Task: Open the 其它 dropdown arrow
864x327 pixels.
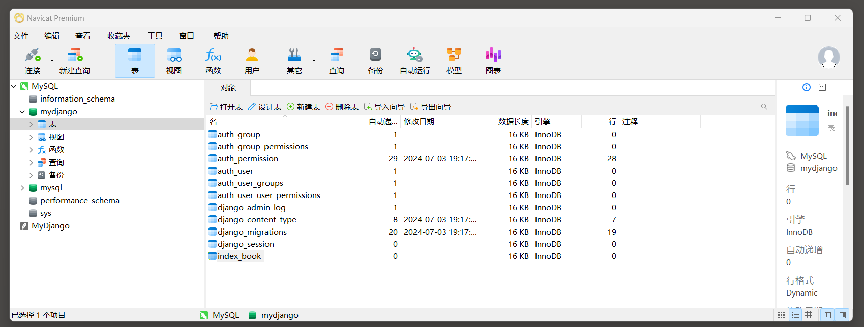Action: 314,61
